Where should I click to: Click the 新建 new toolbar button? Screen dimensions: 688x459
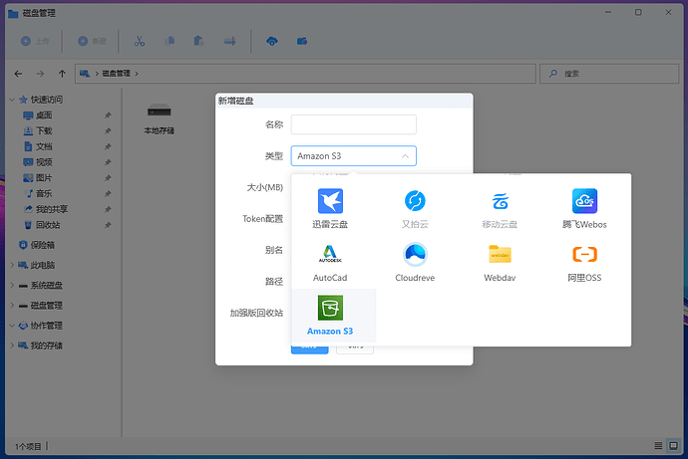pos(92,41)
